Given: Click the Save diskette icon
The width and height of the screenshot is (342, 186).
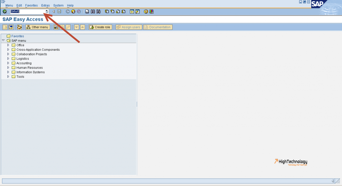Looking at the screenshot, I should point(59,11).
